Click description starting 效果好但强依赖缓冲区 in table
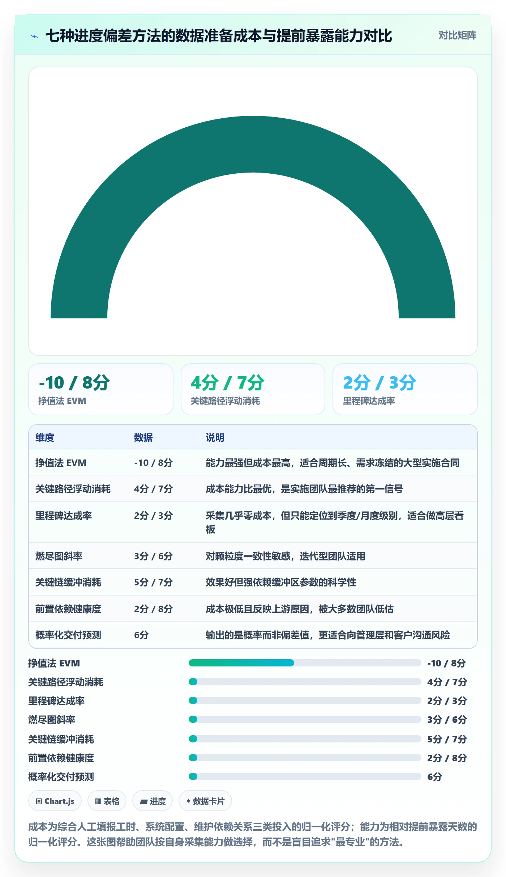 click(x=281, y=582)
